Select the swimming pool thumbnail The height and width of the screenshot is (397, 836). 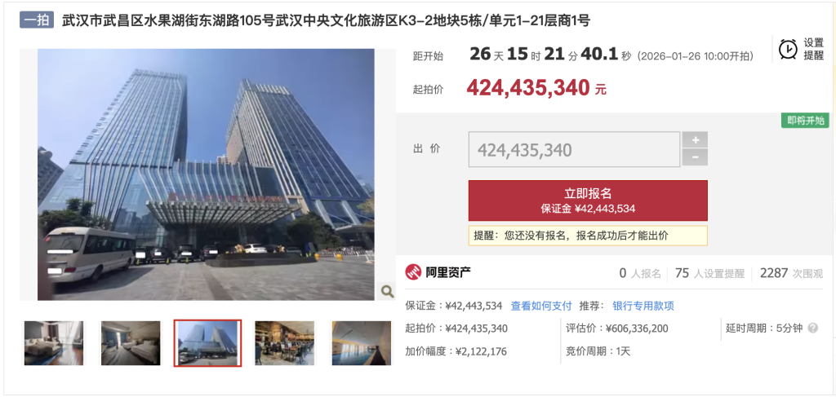pos(362,342)
